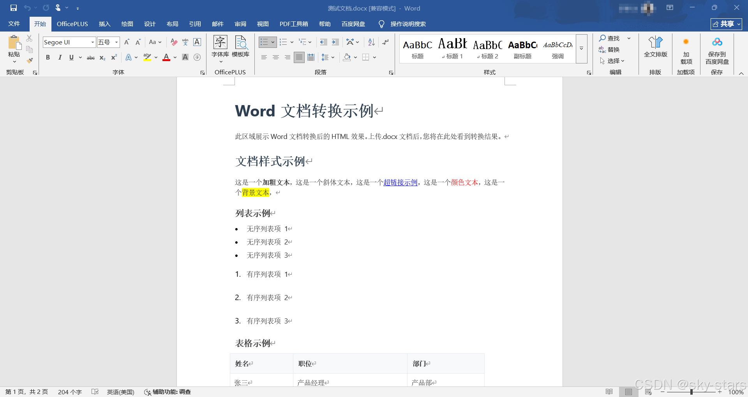Apply red font color button
The width and height of the screenshot is (748, 397).
point(166,57)
